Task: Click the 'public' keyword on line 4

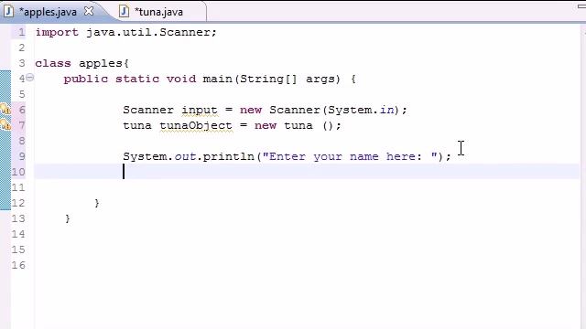Action: tap(86, 80)
